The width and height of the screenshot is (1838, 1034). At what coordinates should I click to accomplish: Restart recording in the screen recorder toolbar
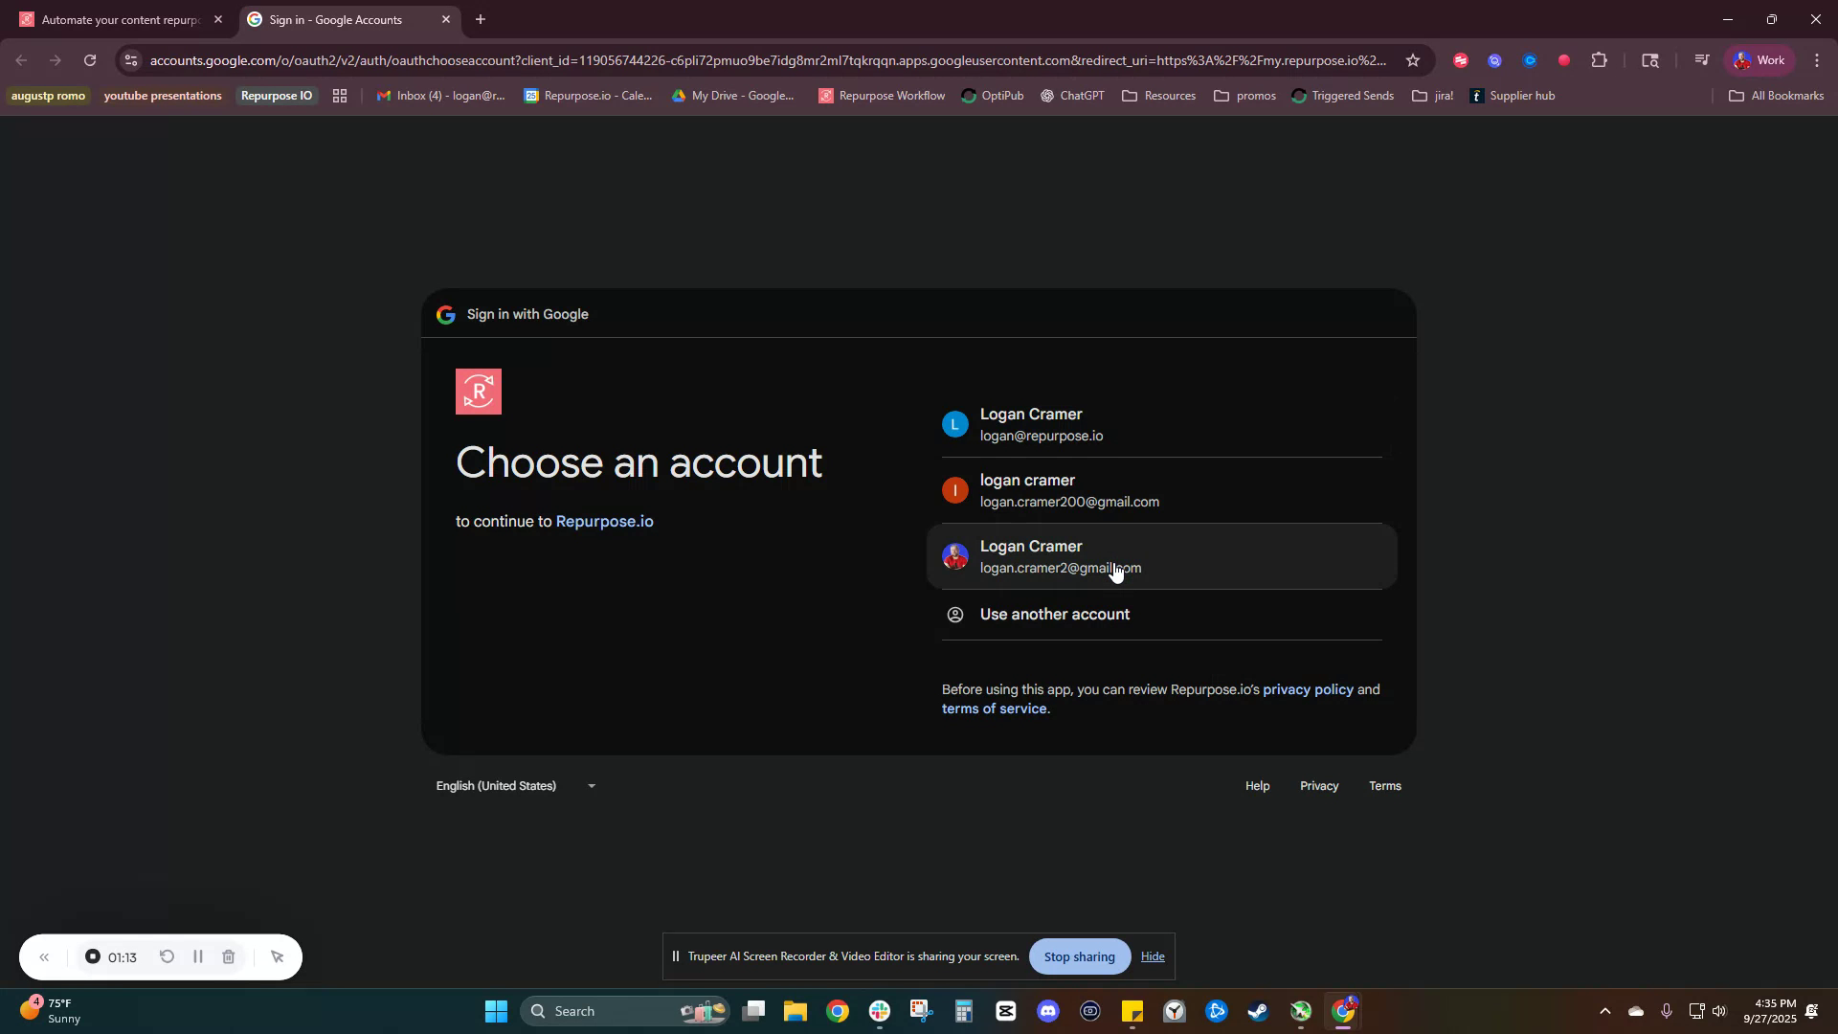tap(167, 956)
